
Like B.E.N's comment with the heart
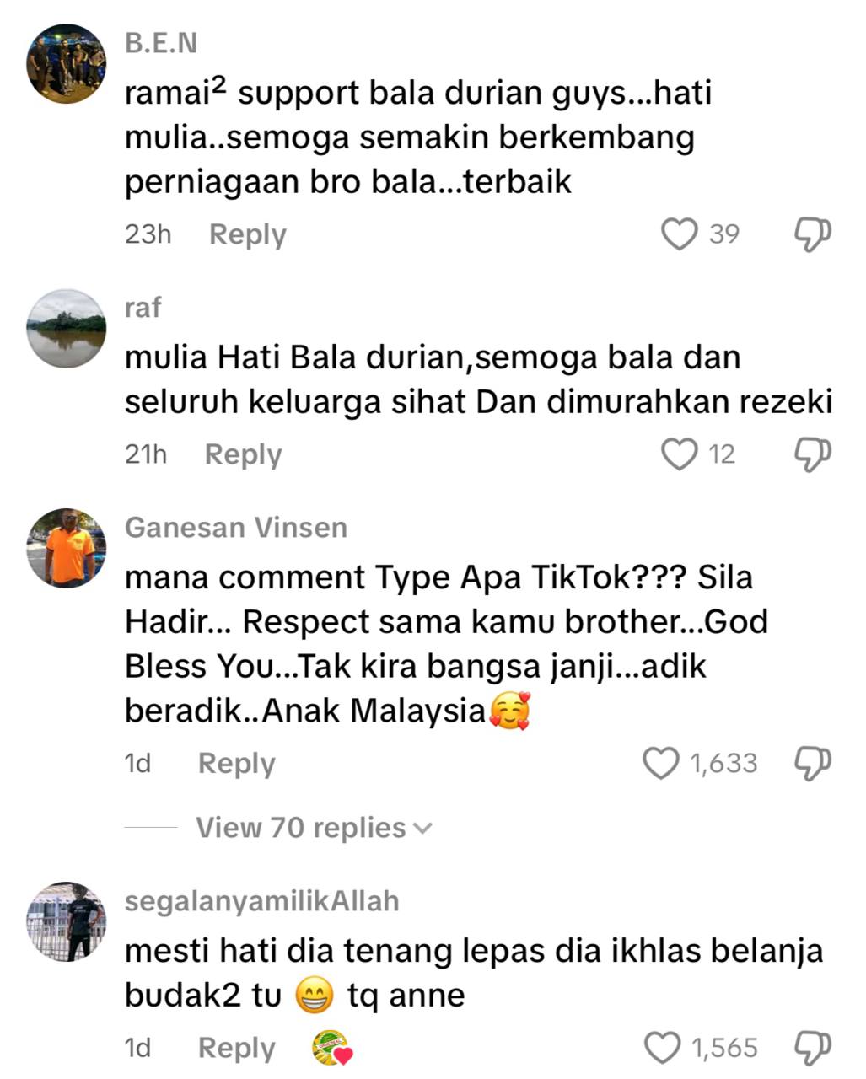[679, 234]
